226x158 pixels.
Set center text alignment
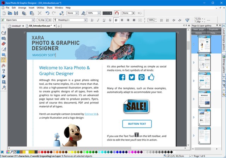(x=122, y=20)
